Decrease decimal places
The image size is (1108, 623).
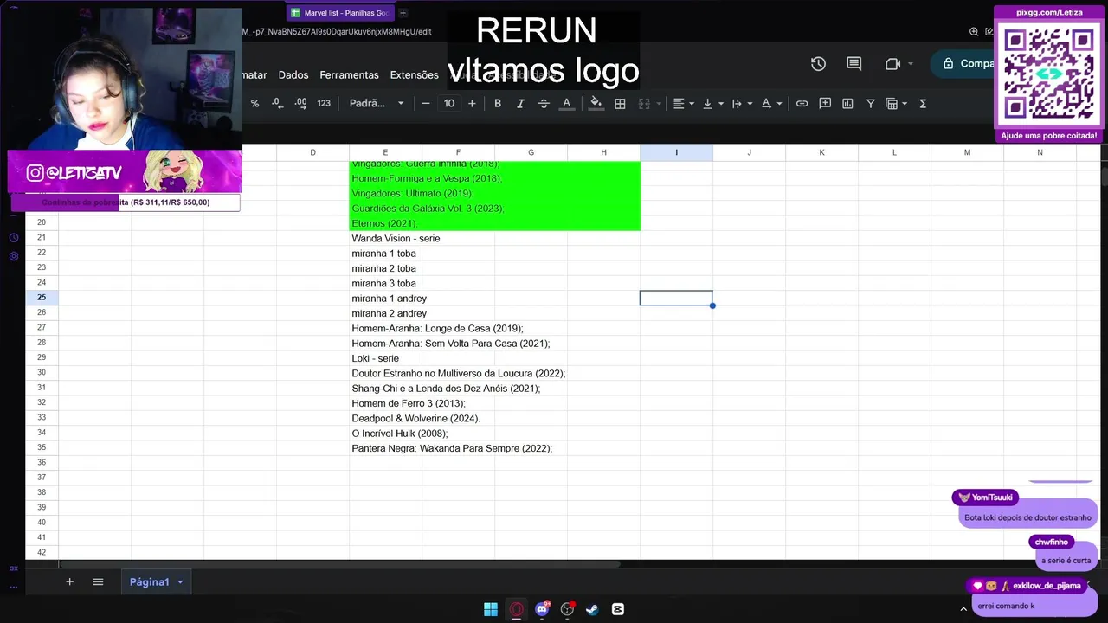tap(277, 103)
